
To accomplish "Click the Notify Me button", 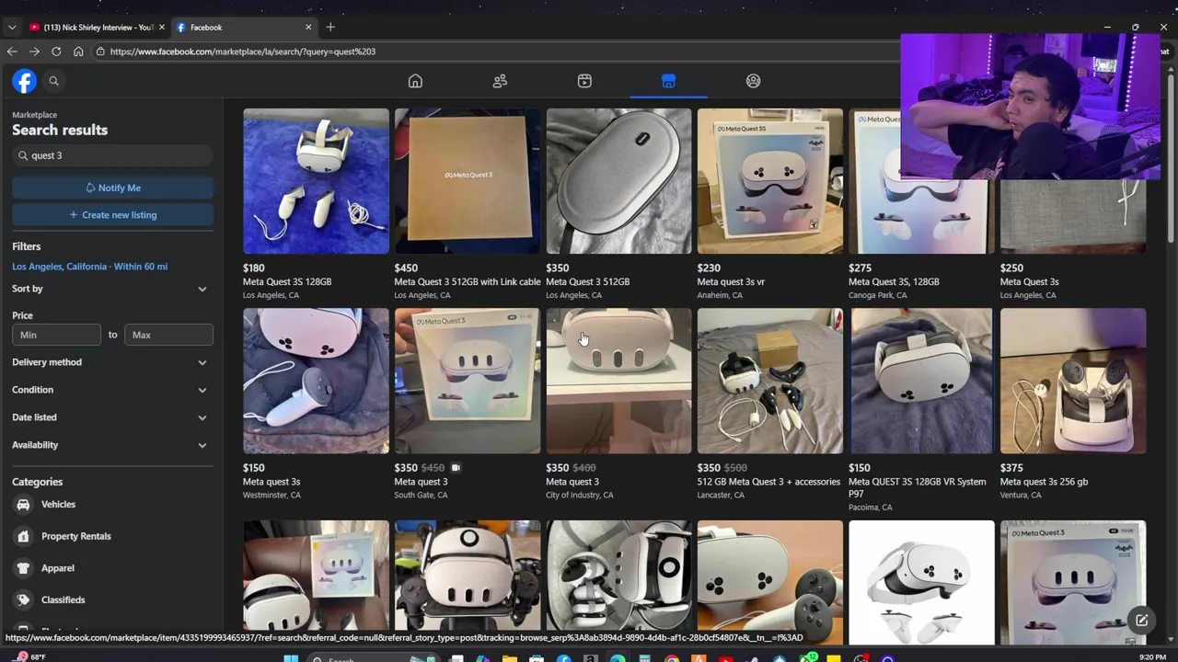I will [x=112, y=188].
